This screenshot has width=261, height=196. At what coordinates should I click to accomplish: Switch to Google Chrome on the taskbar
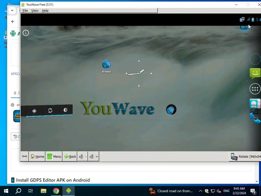coord(56,191)
